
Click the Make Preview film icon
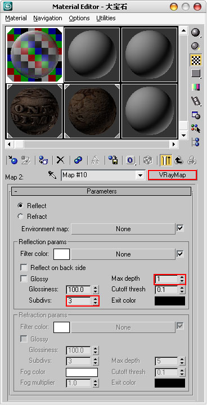pyautogui.click(x=196, y=101)
